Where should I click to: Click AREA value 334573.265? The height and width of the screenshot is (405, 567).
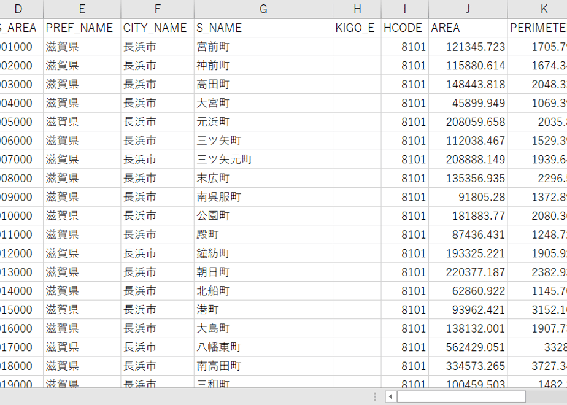[x=468, y=366]
